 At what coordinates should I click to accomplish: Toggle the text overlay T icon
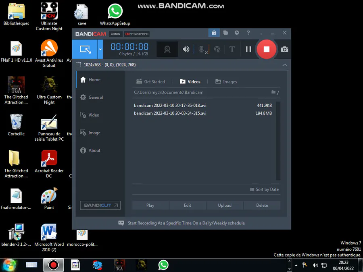232,49
